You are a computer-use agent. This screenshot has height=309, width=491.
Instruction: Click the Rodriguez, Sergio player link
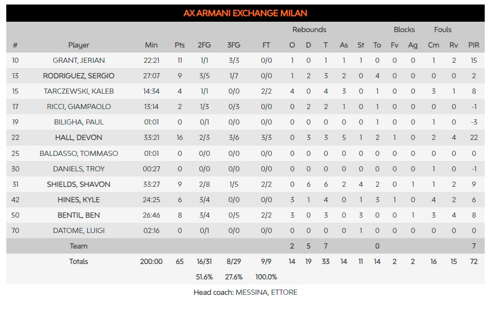point(79,75)
